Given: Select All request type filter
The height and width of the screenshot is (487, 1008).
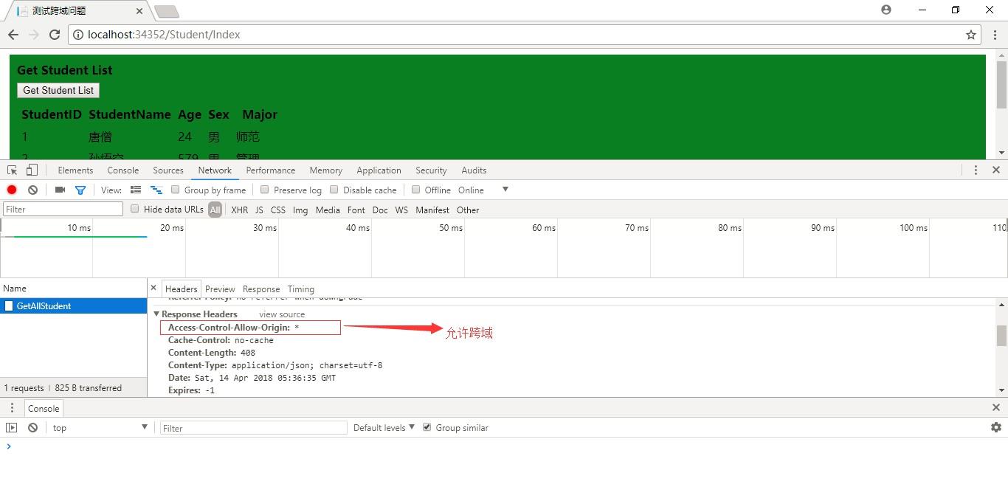Looking at the screenshot, I should pos(215,210).
